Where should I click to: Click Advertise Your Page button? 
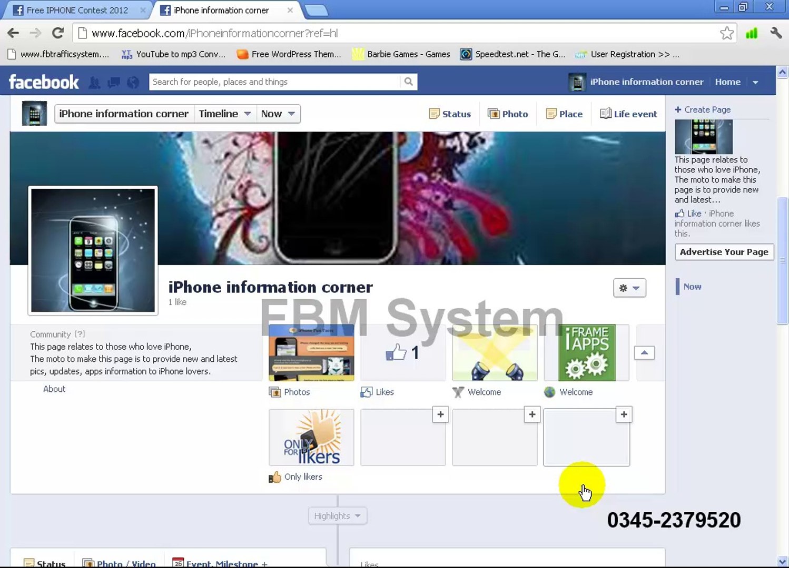click(x=724, y=252)
